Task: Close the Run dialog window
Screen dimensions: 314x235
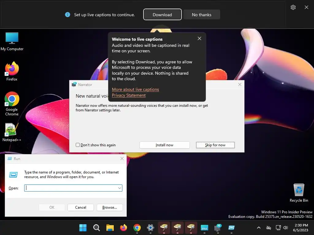Action: pos(122,159)
